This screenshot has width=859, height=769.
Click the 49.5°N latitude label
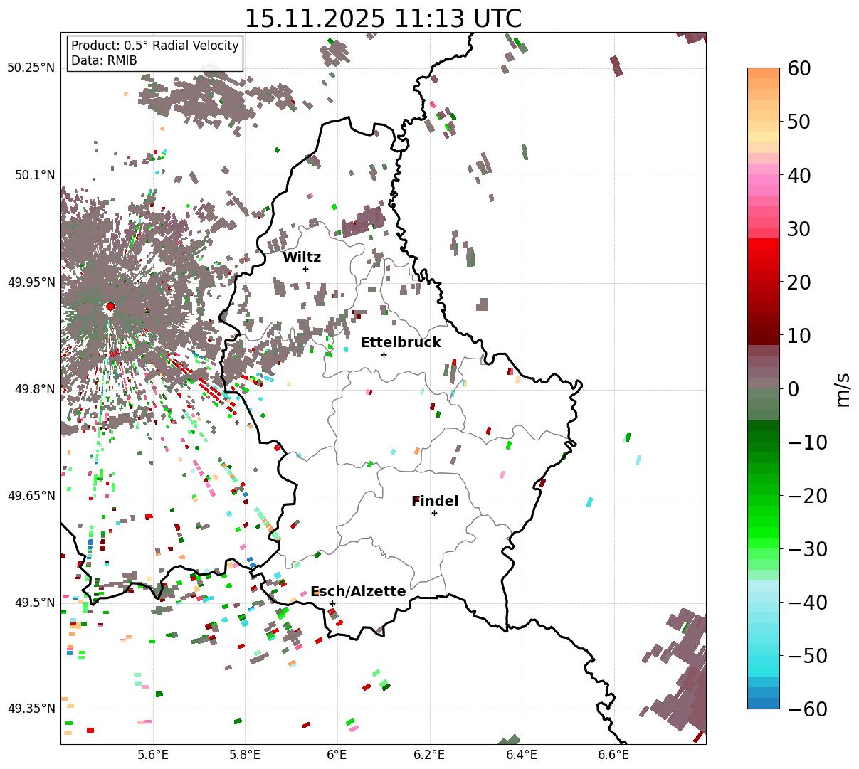34,603
